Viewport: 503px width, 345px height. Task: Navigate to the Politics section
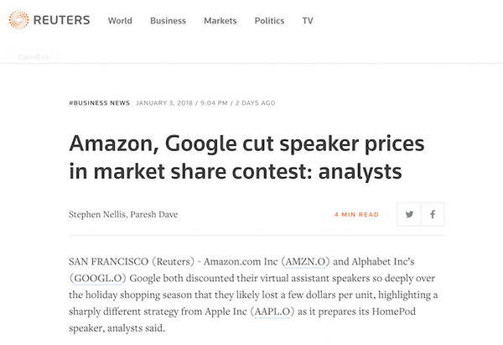tap(270, 21)
